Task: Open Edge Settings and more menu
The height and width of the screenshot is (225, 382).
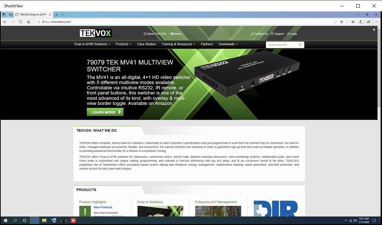Action: [x=377, y=22]
